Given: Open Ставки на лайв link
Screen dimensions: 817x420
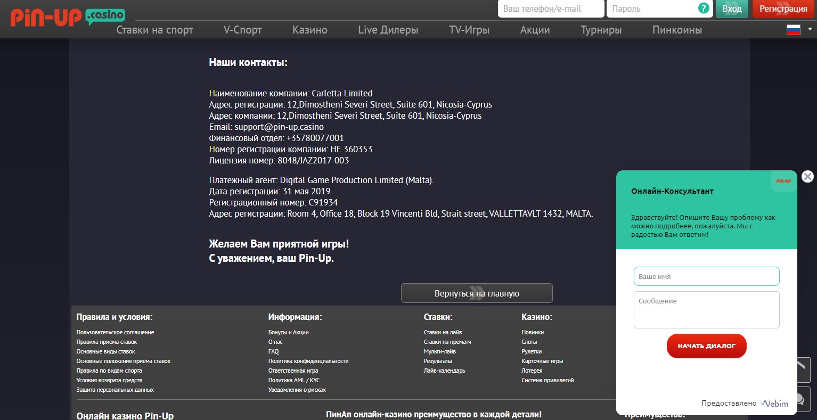Looking at the screenshot, I should (443, 332).
